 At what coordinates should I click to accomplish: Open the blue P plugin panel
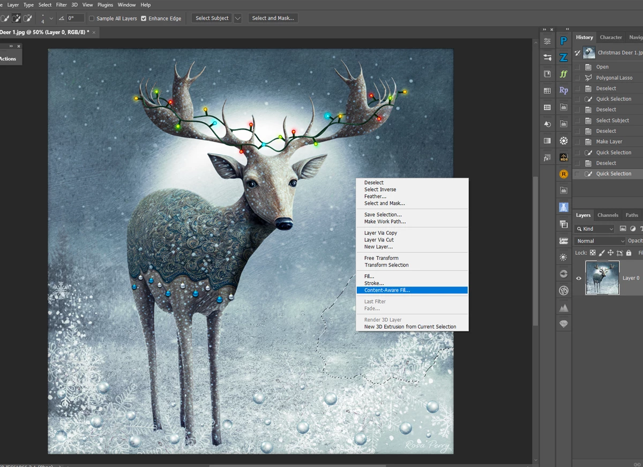564,41
